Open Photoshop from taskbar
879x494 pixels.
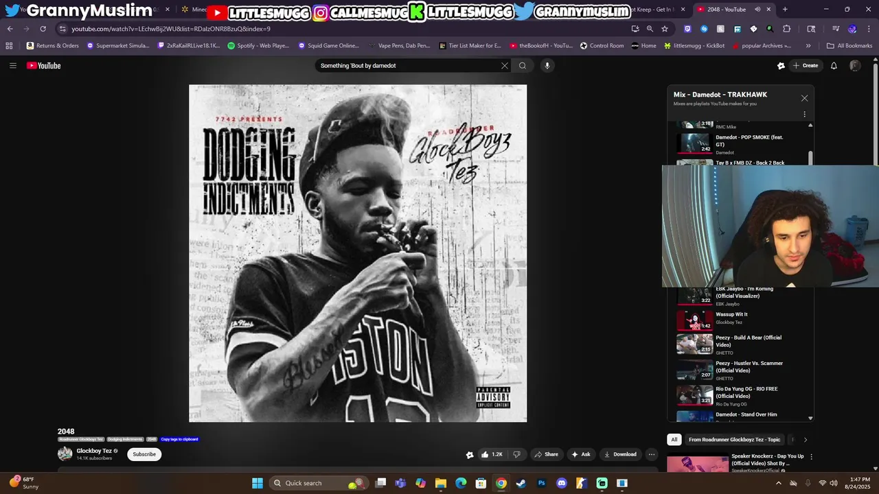541,483
